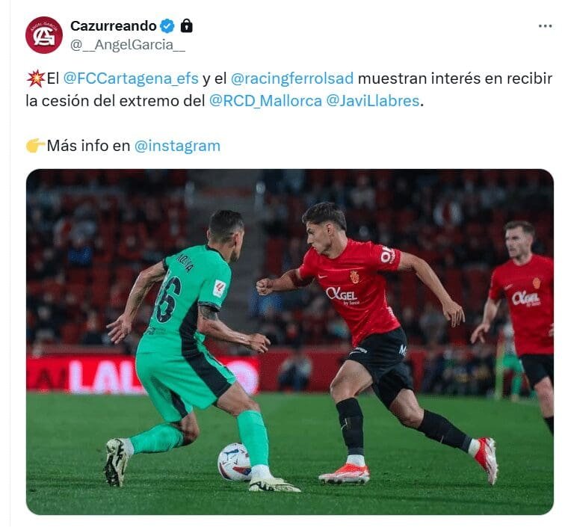The image size is (565, 527).
Task: Click the "Más info en" text
Action: (x=88, y=146)
